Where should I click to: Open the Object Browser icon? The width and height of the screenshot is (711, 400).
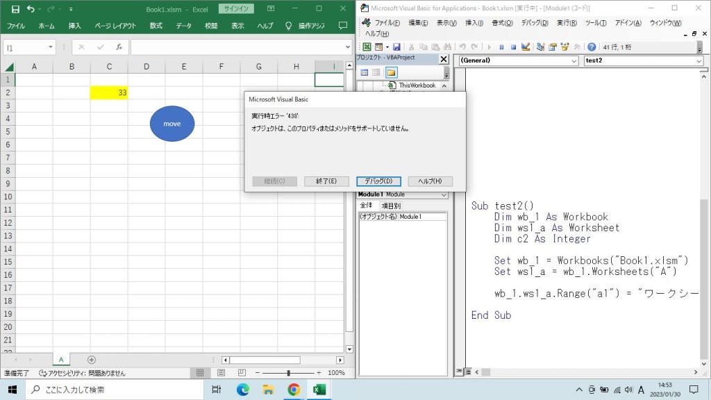[x=565, y=47]
